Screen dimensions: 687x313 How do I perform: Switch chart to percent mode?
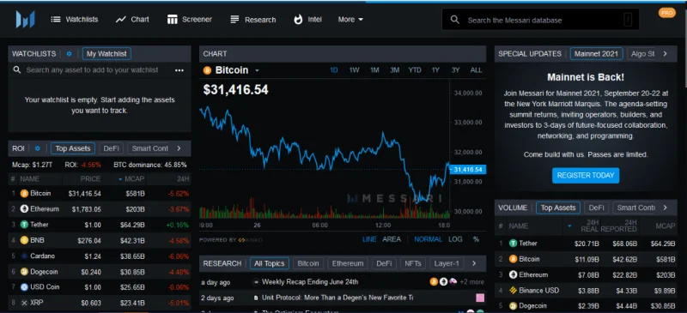476,239
